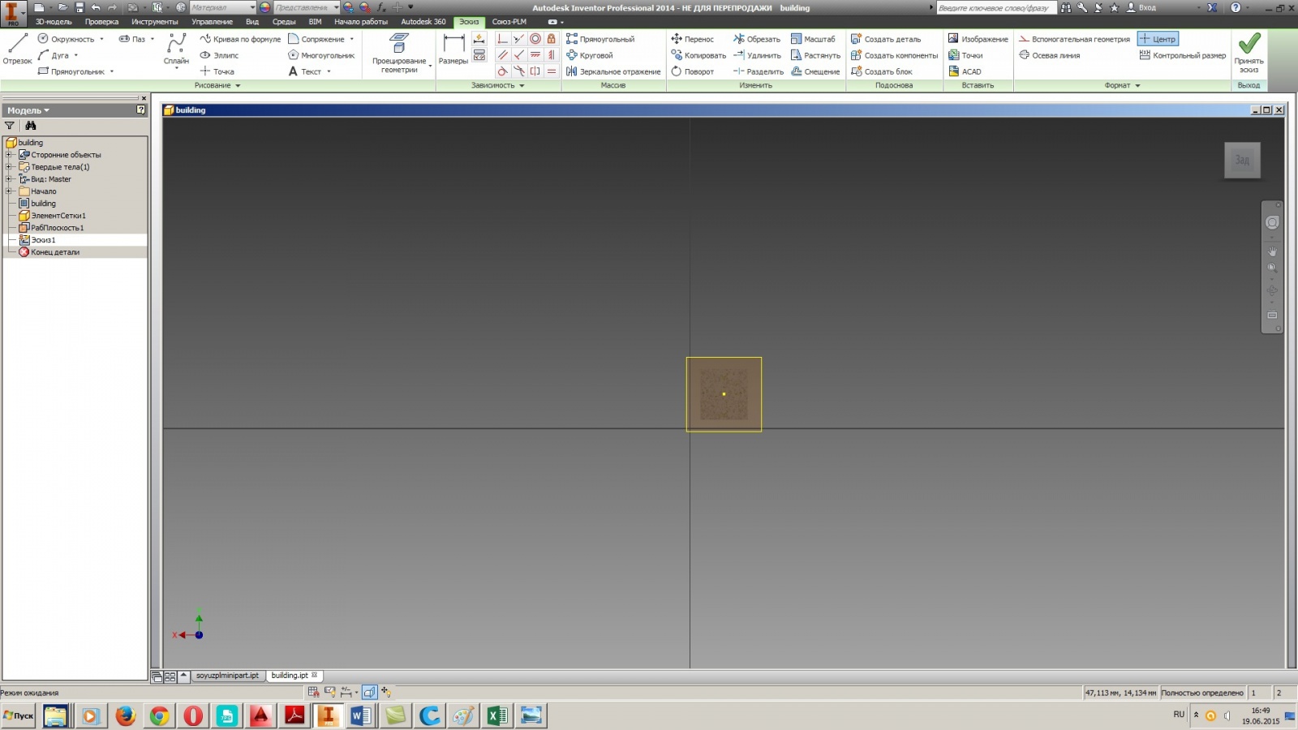This screenshot has width=1298, height=730.
Task: Open the Autodesk 360 ribbon tab
Action: (423, 22)
